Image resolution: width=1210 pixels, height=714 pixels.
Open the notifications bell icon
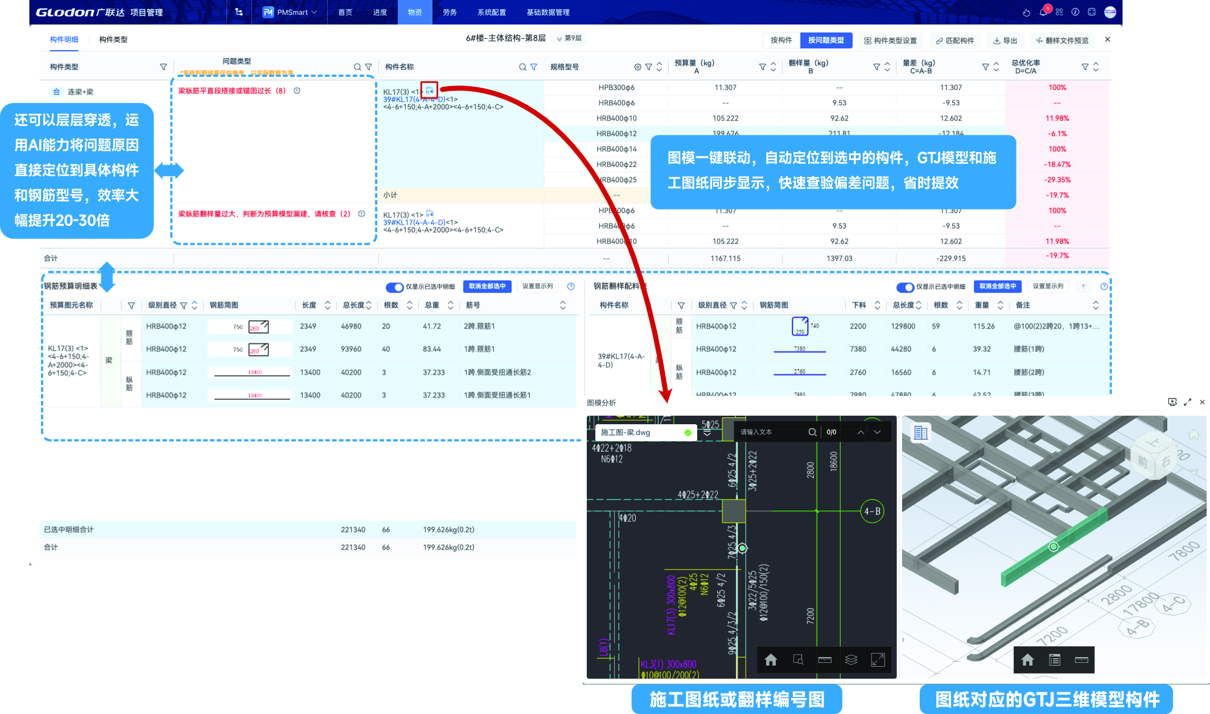(1043, 12)
